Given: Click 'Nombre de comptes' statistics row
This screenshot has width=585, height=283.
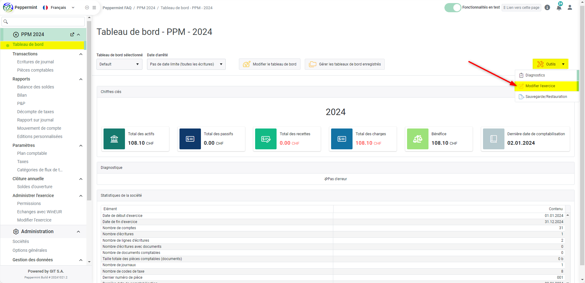Looking at the screenshot, I should [x=333, y=228].
